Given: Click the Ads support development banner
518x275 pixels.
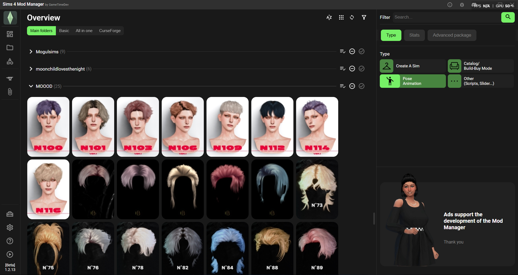Looking at the screenshot, I should 447,224.
